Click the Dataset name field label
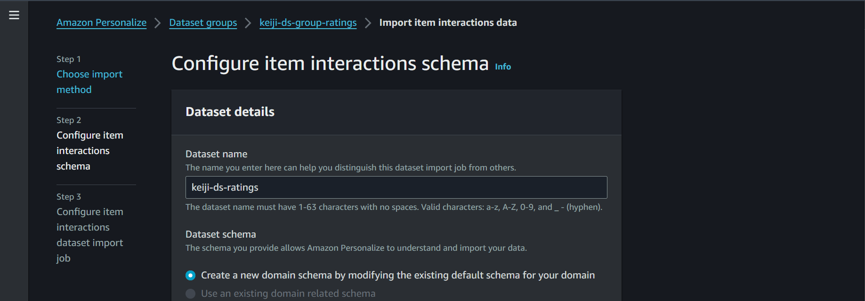This screenshot has height=301, width=865. [216, 154]
